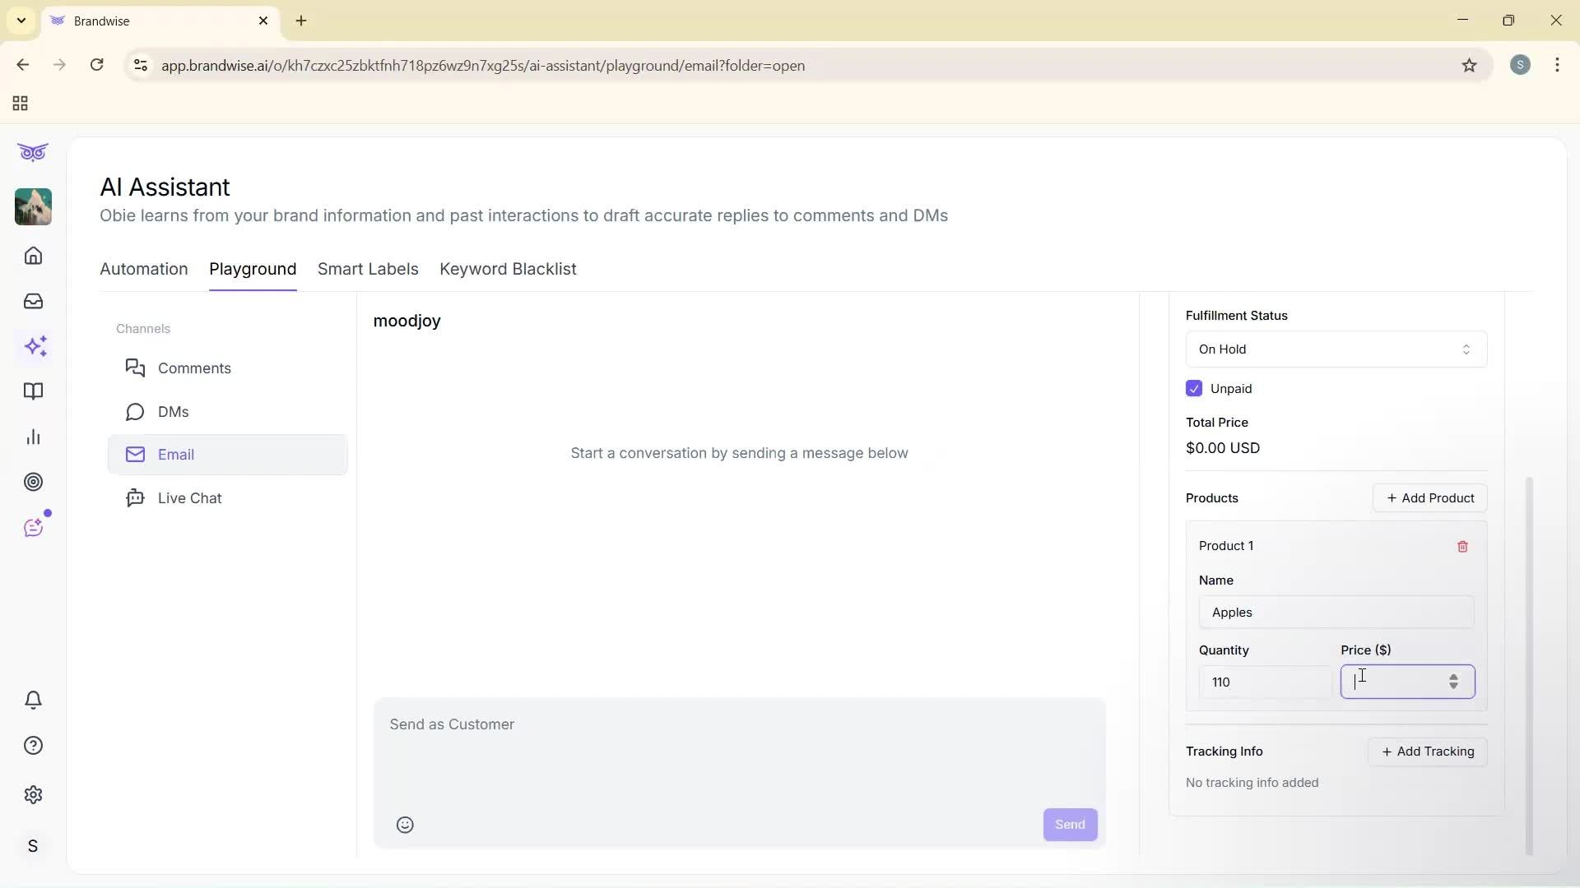This screenshot has height=888, width=1580.
Task: Open the feedback chat icon with notification dot
Action: 35,527
